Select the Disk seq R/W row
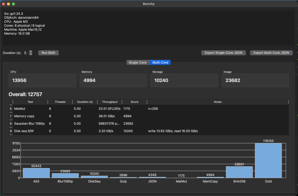The width and height of the screenshot is (298, 196). [x=149, y=131]
